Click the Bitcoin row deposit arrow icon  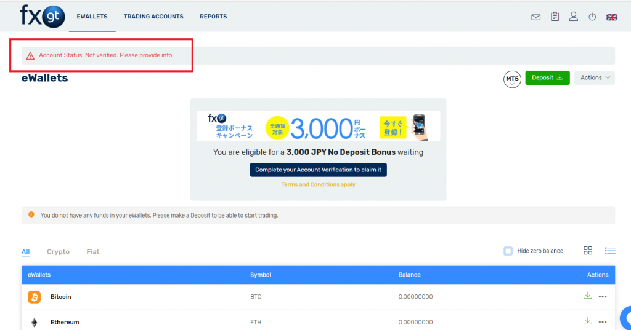click(588, 296)
